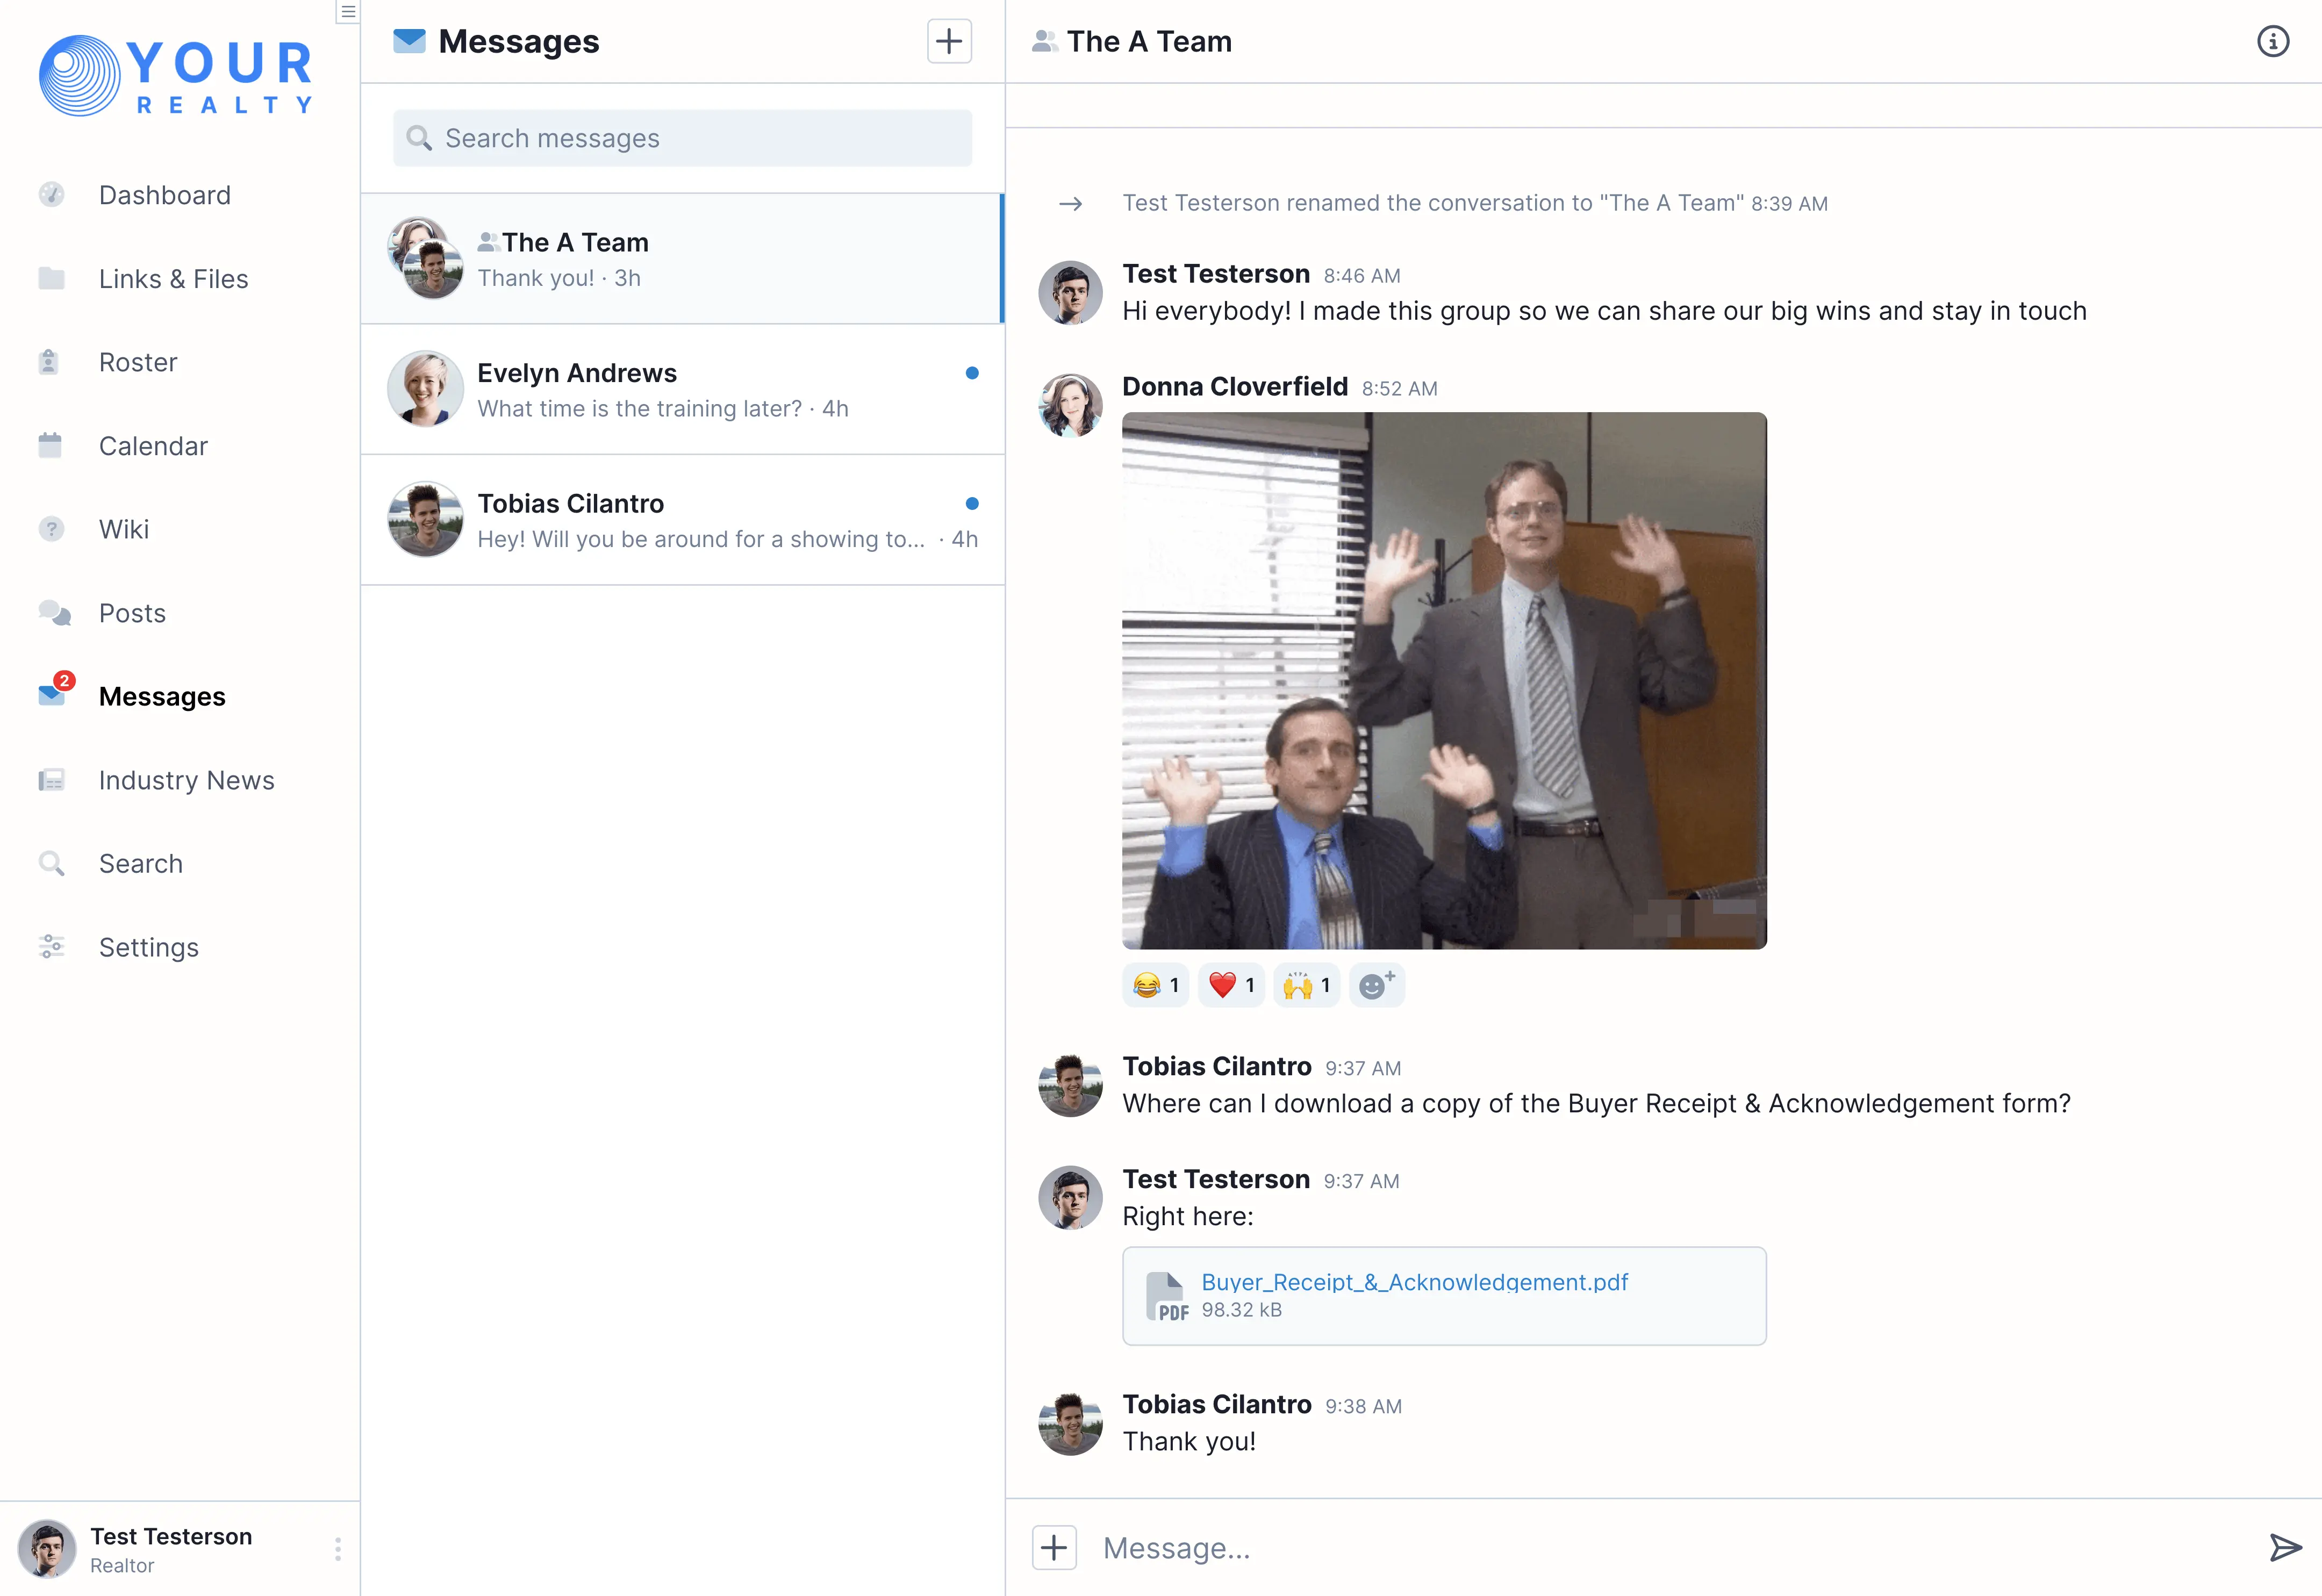Click the new message plus icon

tap(948, 41)
